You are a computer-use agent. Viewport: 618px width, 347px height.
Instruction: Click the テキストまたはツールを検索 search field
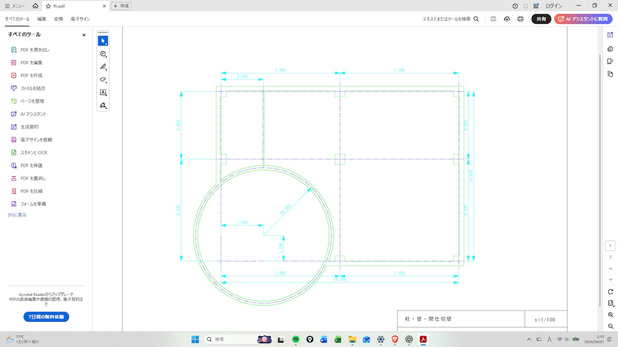pos(451,19)
